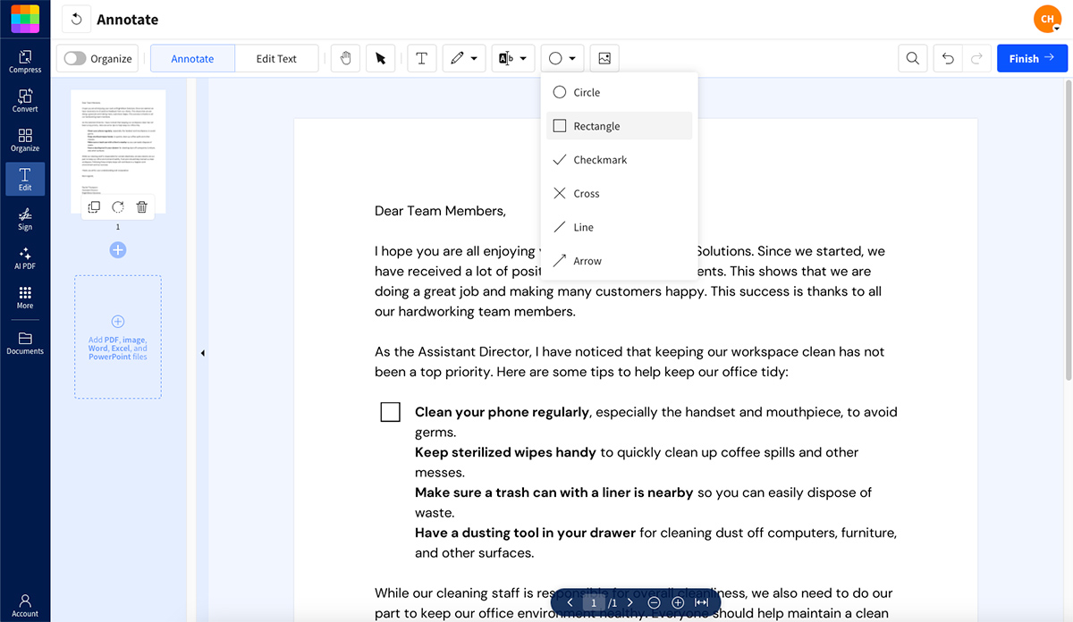Duplicate the first page thumbnail

94,206
